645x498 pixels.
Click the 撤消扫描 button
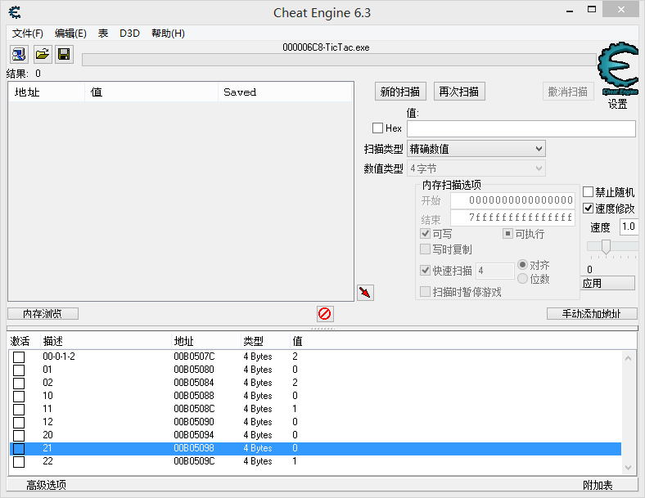pos(568,92)
